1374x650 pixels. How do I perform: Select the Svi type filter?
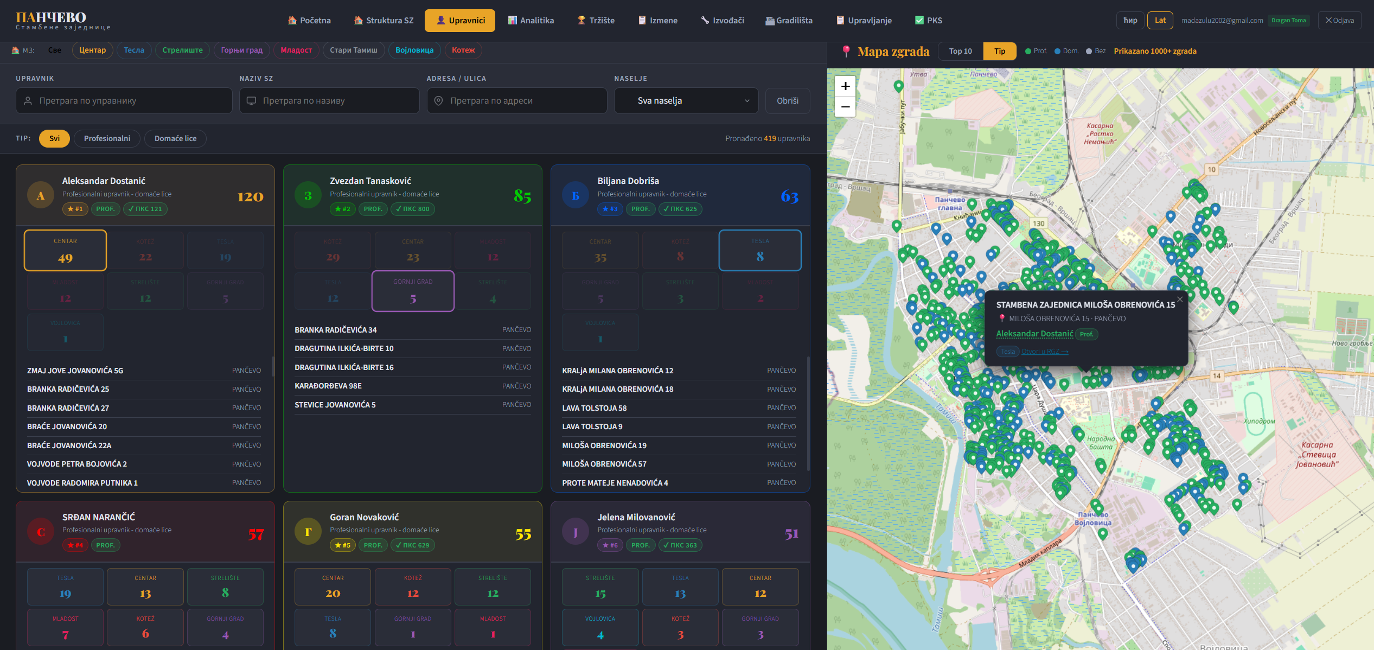pyautogui.click(x=54, y=139)
